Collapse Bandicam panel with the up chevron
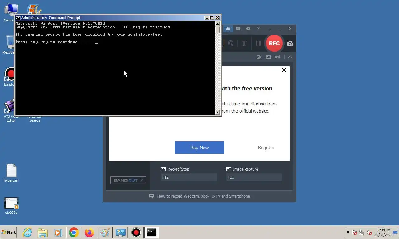399x239 pixels. [x=290, y=57]
